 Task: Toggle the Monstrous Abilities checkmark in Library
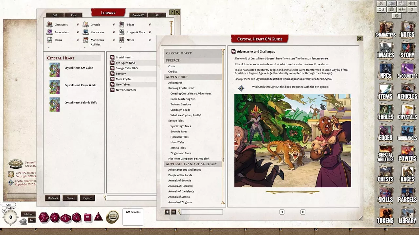(x=114, y=40)
